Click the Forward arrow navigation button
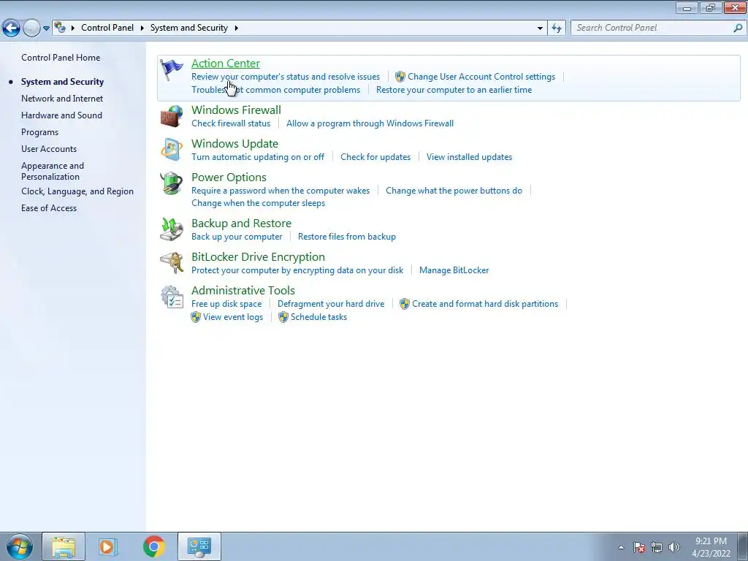The height and width of the screenshot is (561, 748). pos(31,28)
